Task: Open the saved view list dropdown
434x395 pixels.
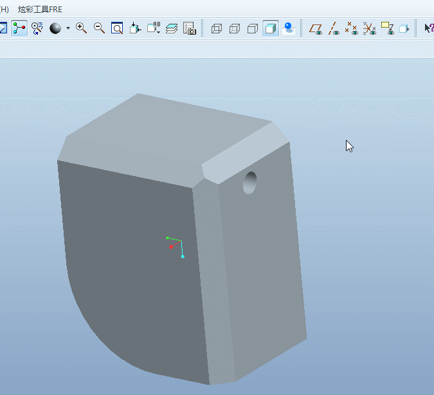Action: tap(154, 28)
